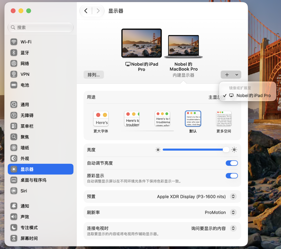Image resolution: width=281 pixels, height=249 pixels.
Task: Open the 电池 battery icon entry
Action: [x=14, y=85]
